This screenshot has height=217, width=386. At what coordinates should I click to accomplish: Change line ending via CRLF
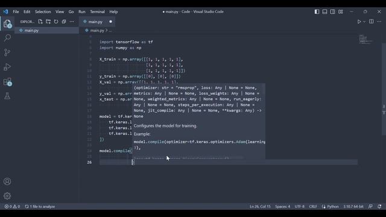click(x=313, y=206)
